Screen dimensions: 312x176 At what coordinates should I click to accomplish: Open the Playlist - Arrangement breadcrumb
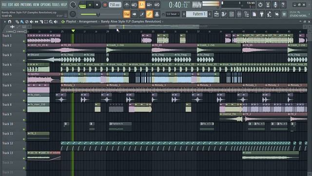click(81, 22)
